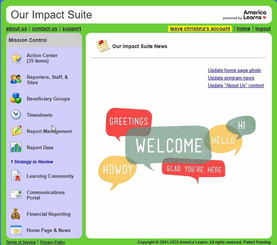The image size is (277, 245).
Task: Review the '1 Strategy to Review' notice
Action: point(32,162)
